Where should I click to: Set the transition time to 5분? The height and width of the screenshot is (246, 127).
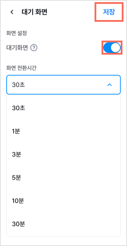[63, 178]
